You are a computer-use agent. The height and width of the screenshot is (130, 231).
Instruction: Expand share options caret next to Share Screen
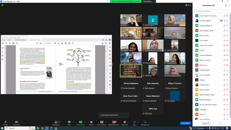click(85, 122)
